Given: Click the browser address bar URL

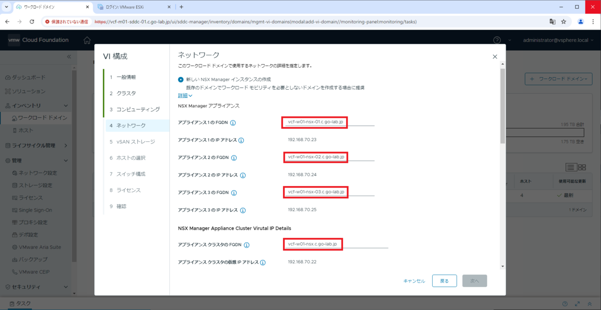Looking at the screenshot, I should 255,22.
